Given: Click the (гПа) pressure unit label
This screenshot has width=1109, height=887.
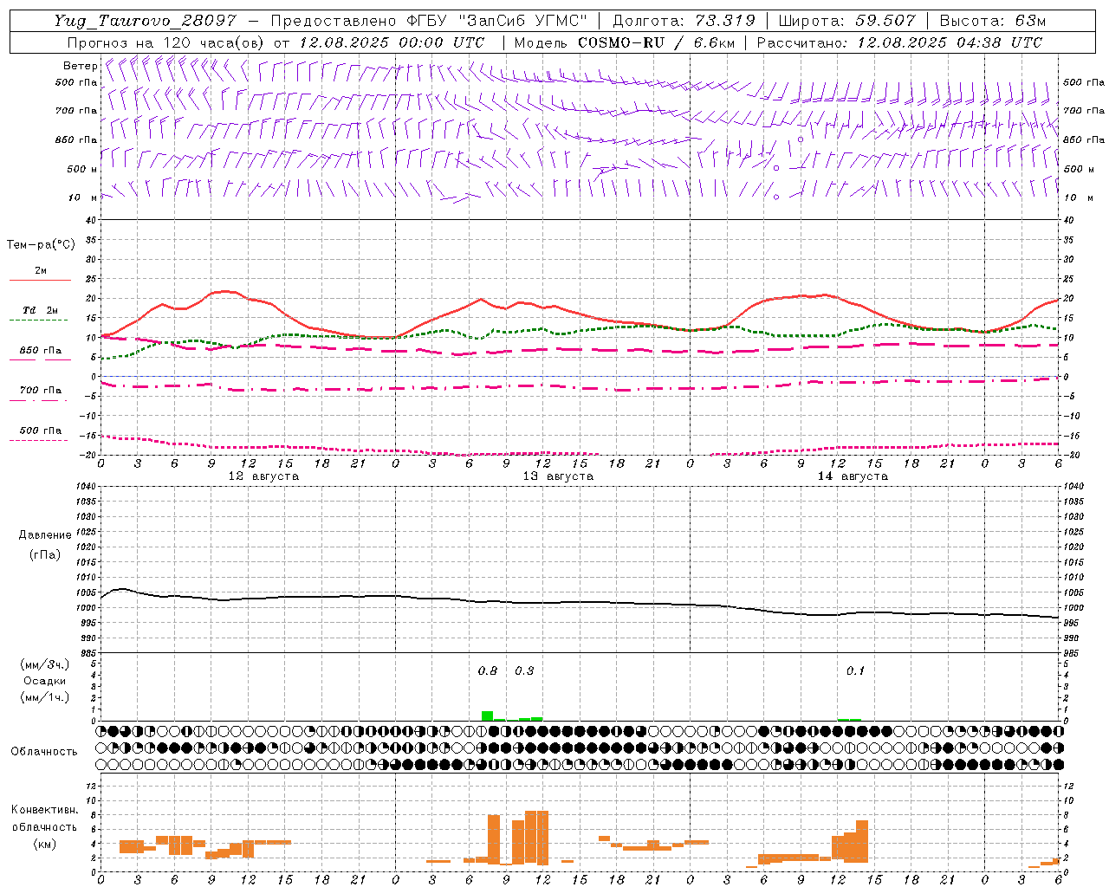Looking at the screenshot, I should [x=45, y=554].
